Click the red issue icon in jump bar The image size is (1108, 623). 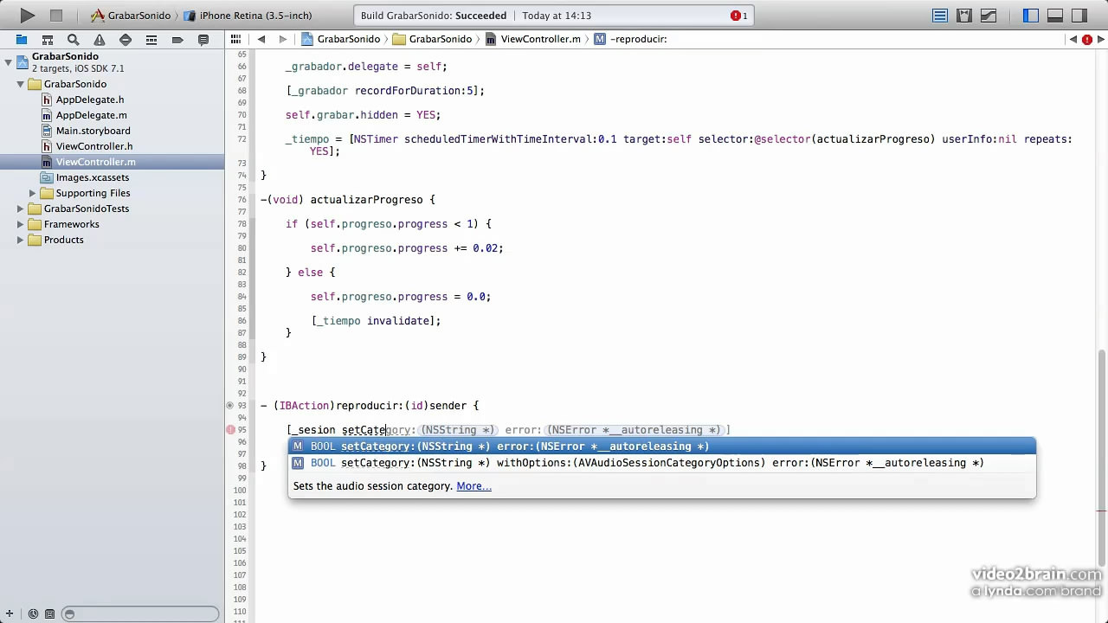pos(1087,39)
